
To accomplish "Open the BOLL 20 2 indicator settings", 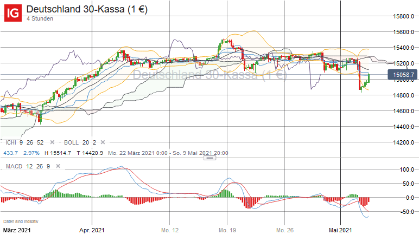I will (x=80, y=142).
